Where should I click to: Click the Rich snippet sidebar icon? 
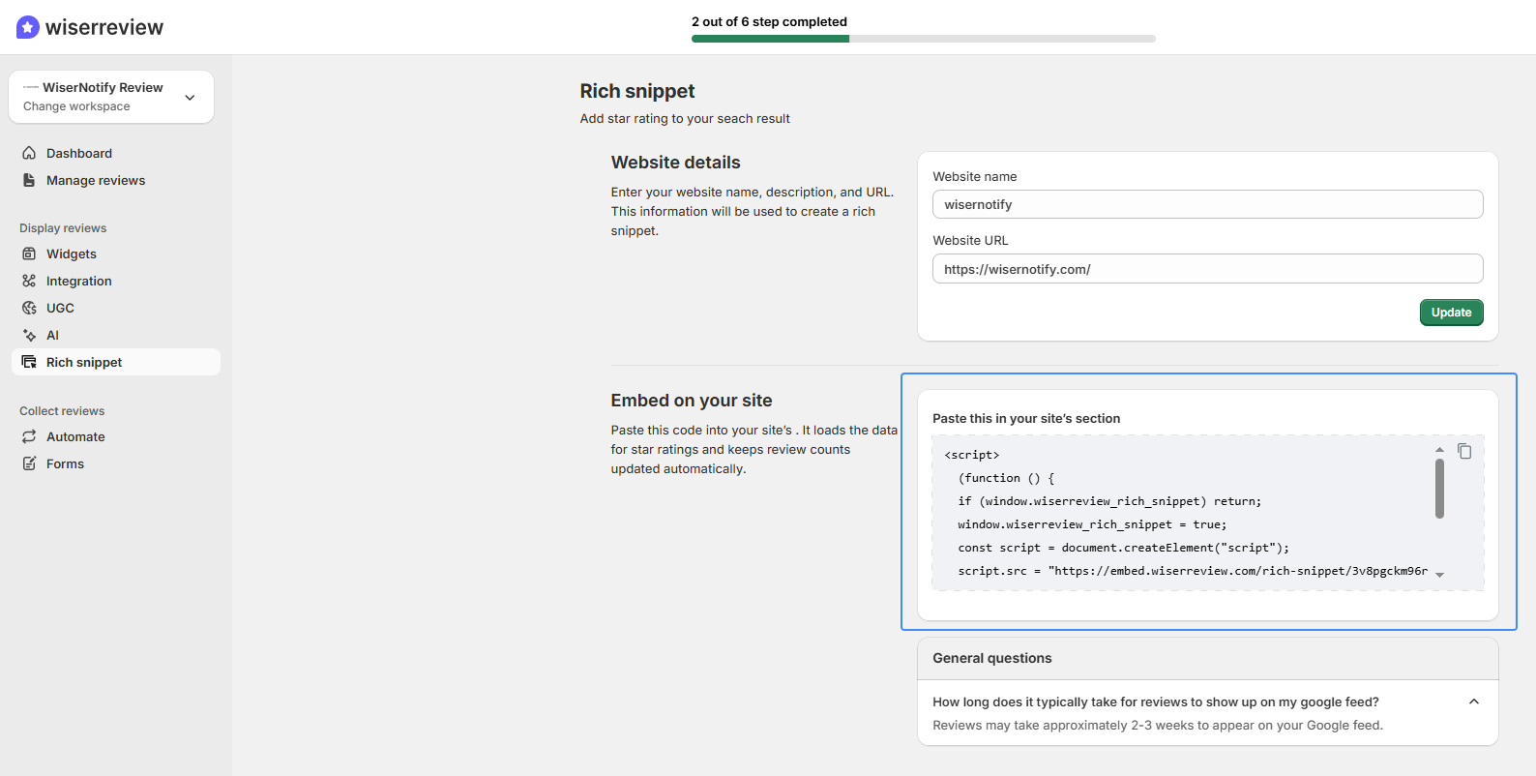pos(29,362)
